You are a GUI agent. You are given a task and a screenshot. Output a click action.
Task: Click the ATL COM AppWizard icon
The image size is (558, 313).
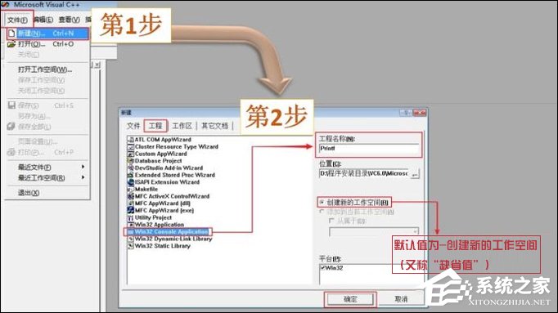point(131,140)
